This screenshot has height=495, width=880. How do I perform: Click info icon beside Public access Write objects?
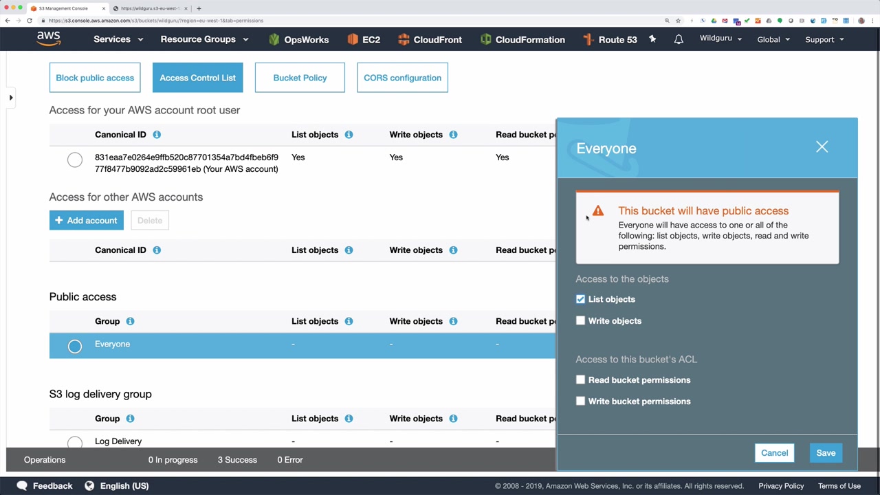(453, 321)
